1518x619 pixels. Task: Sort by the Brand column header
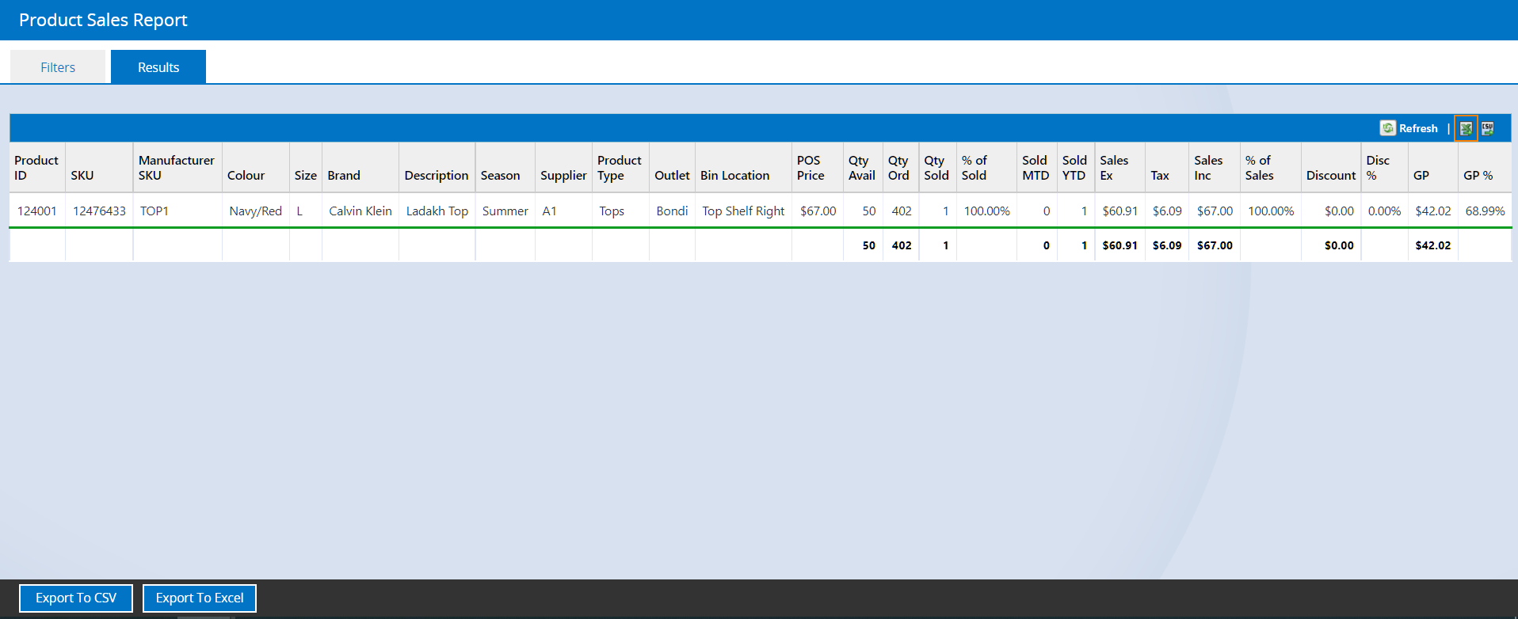(x=360, y=168)
